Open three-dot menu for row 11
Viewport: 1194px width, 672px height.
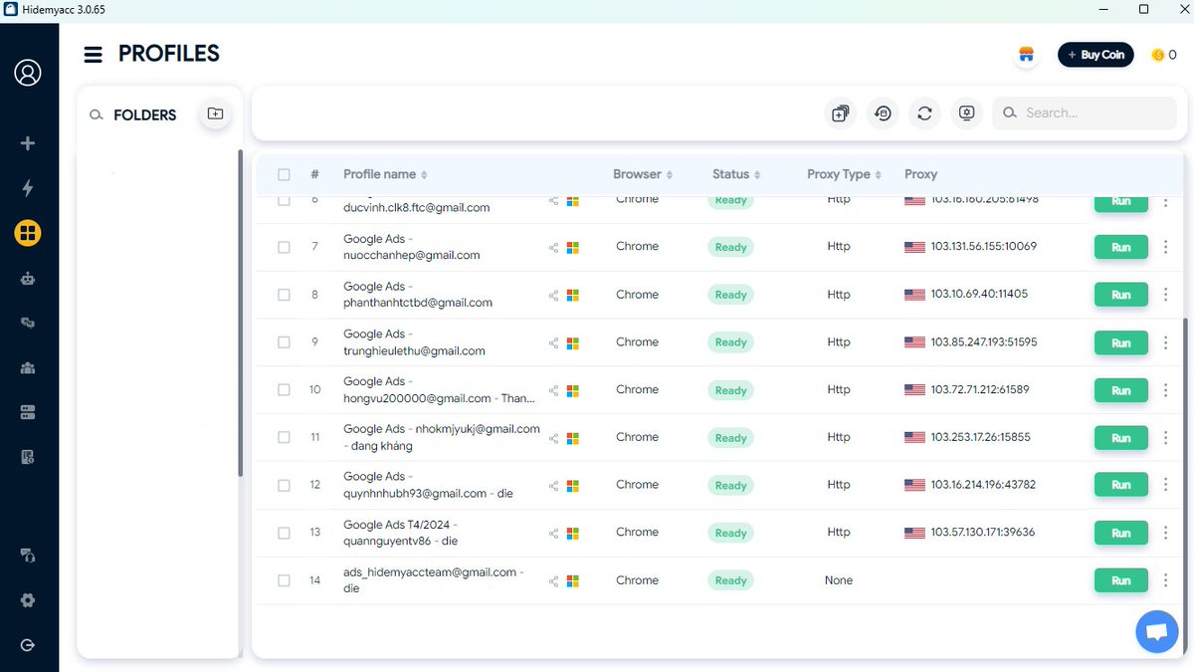pyautogui.click(x=1165, y=437)
